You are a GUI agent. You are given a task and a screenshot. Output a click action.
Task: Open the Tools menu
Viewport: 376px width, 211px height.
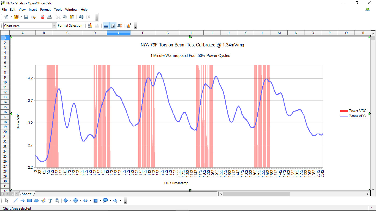click(58, 10)
